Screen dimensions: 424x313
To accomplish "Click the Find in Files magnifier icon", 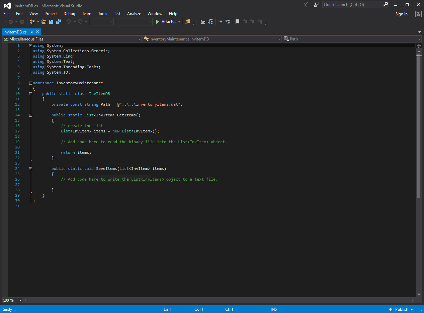I will (187, 22).
